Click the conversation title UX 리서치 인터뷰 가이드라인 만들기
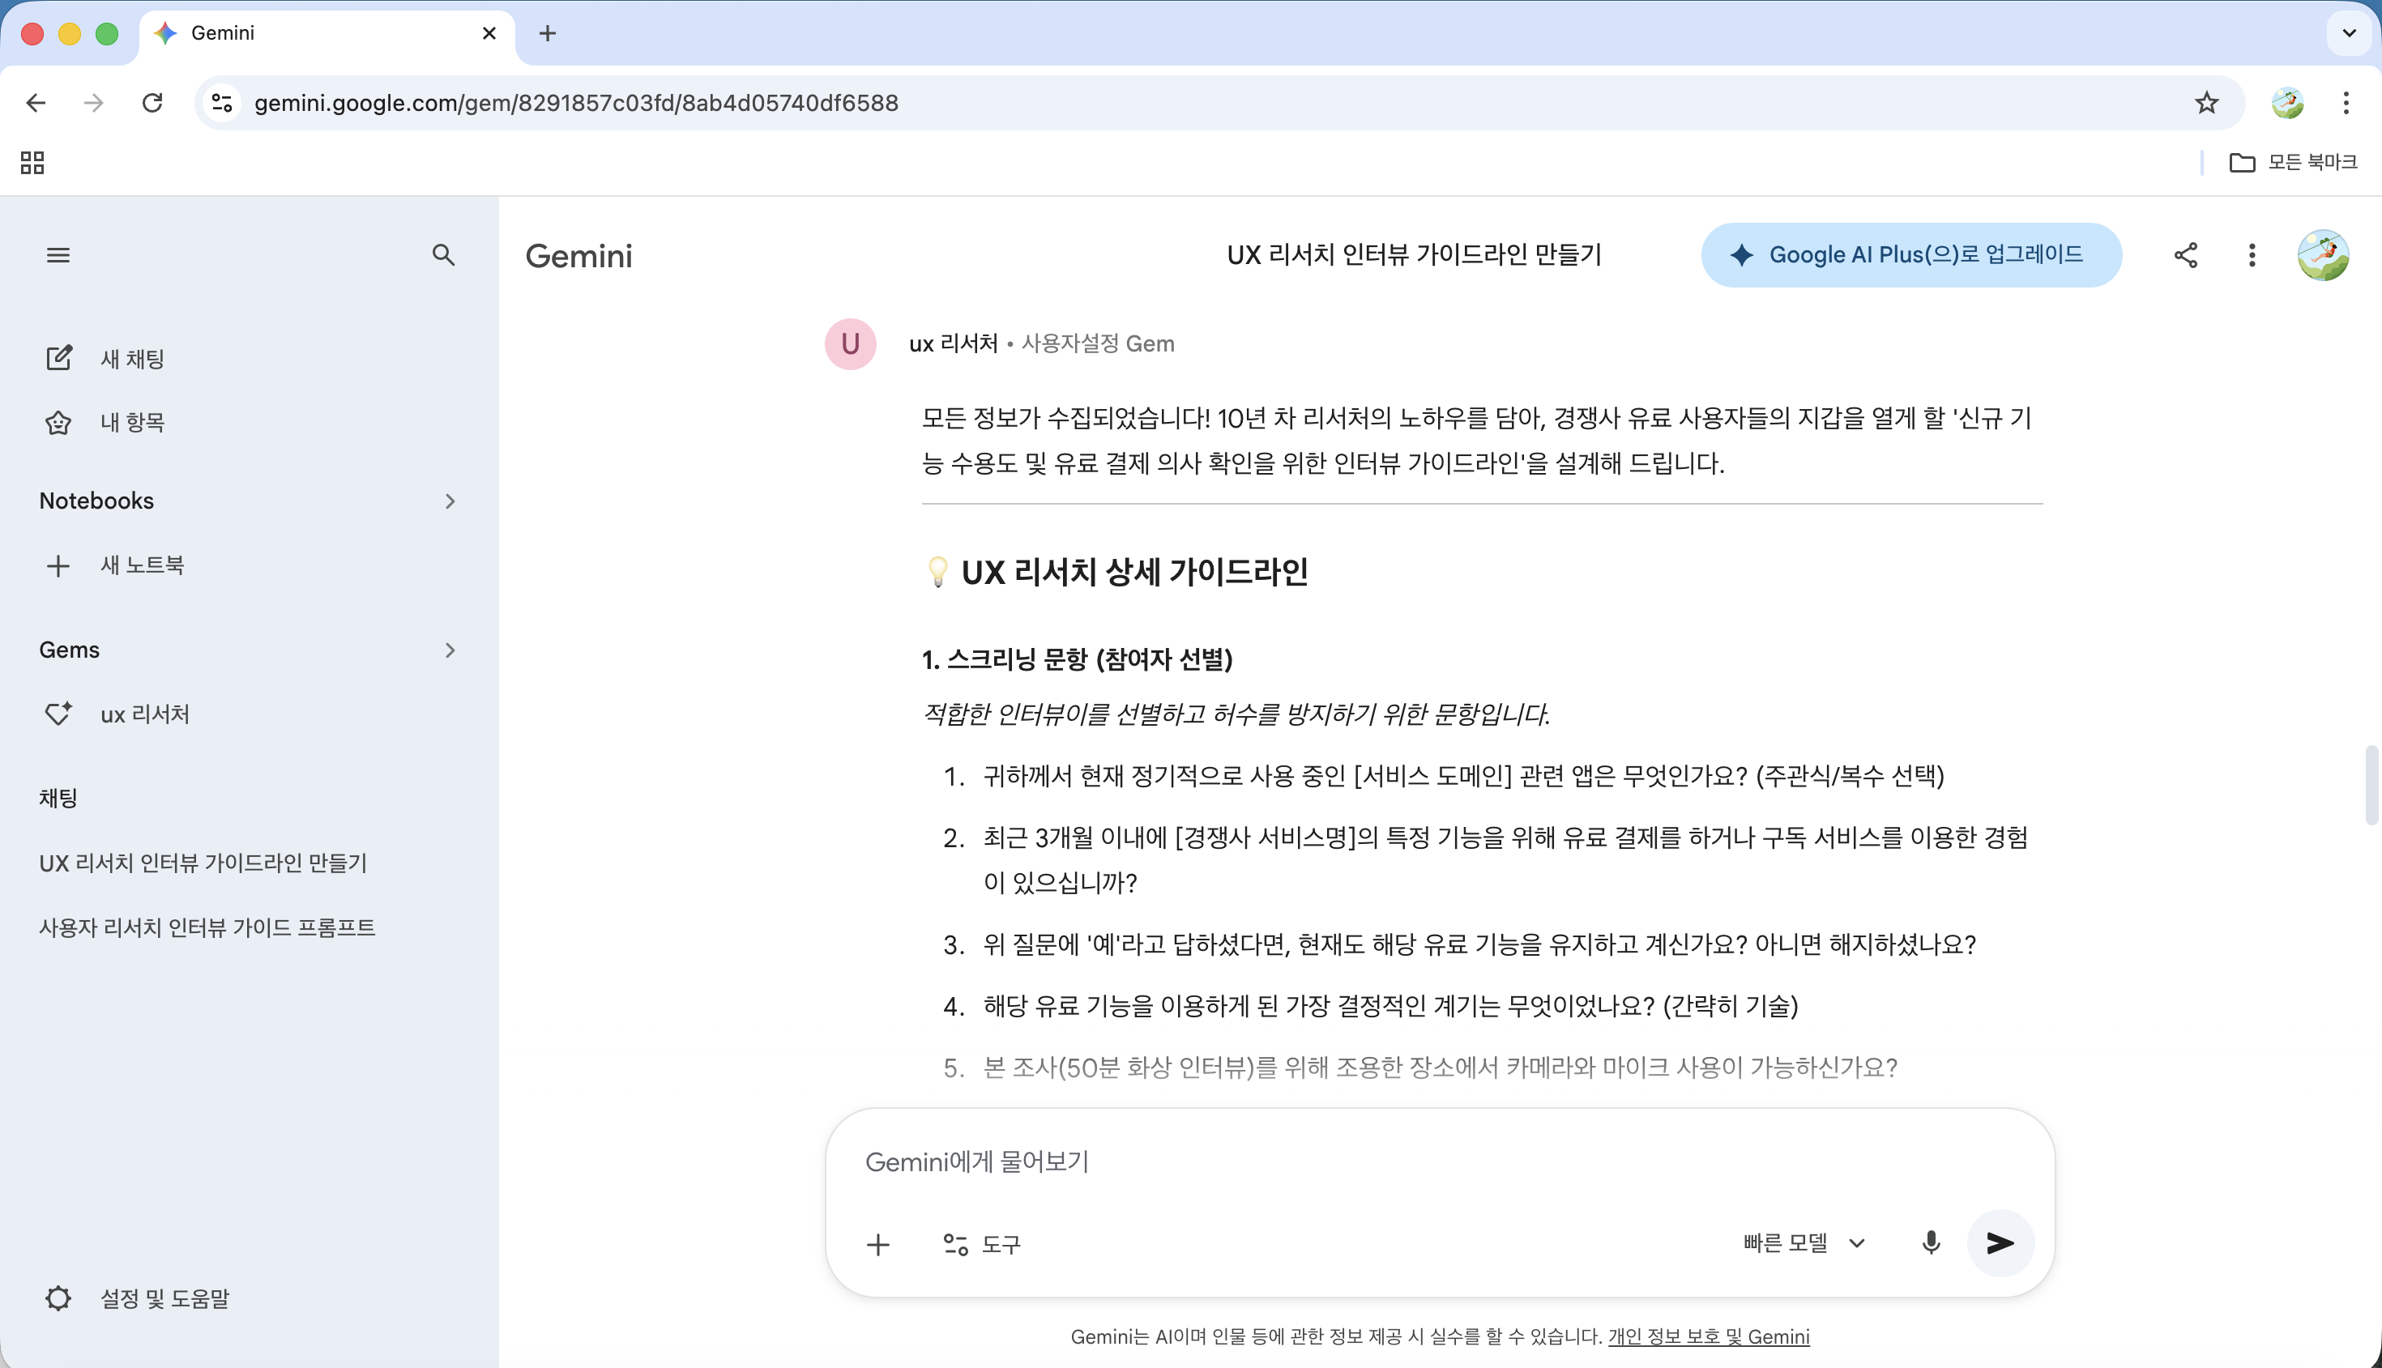This screenshot has width=2382, height=1368. pyautogui.click(x=1414, y=254)
